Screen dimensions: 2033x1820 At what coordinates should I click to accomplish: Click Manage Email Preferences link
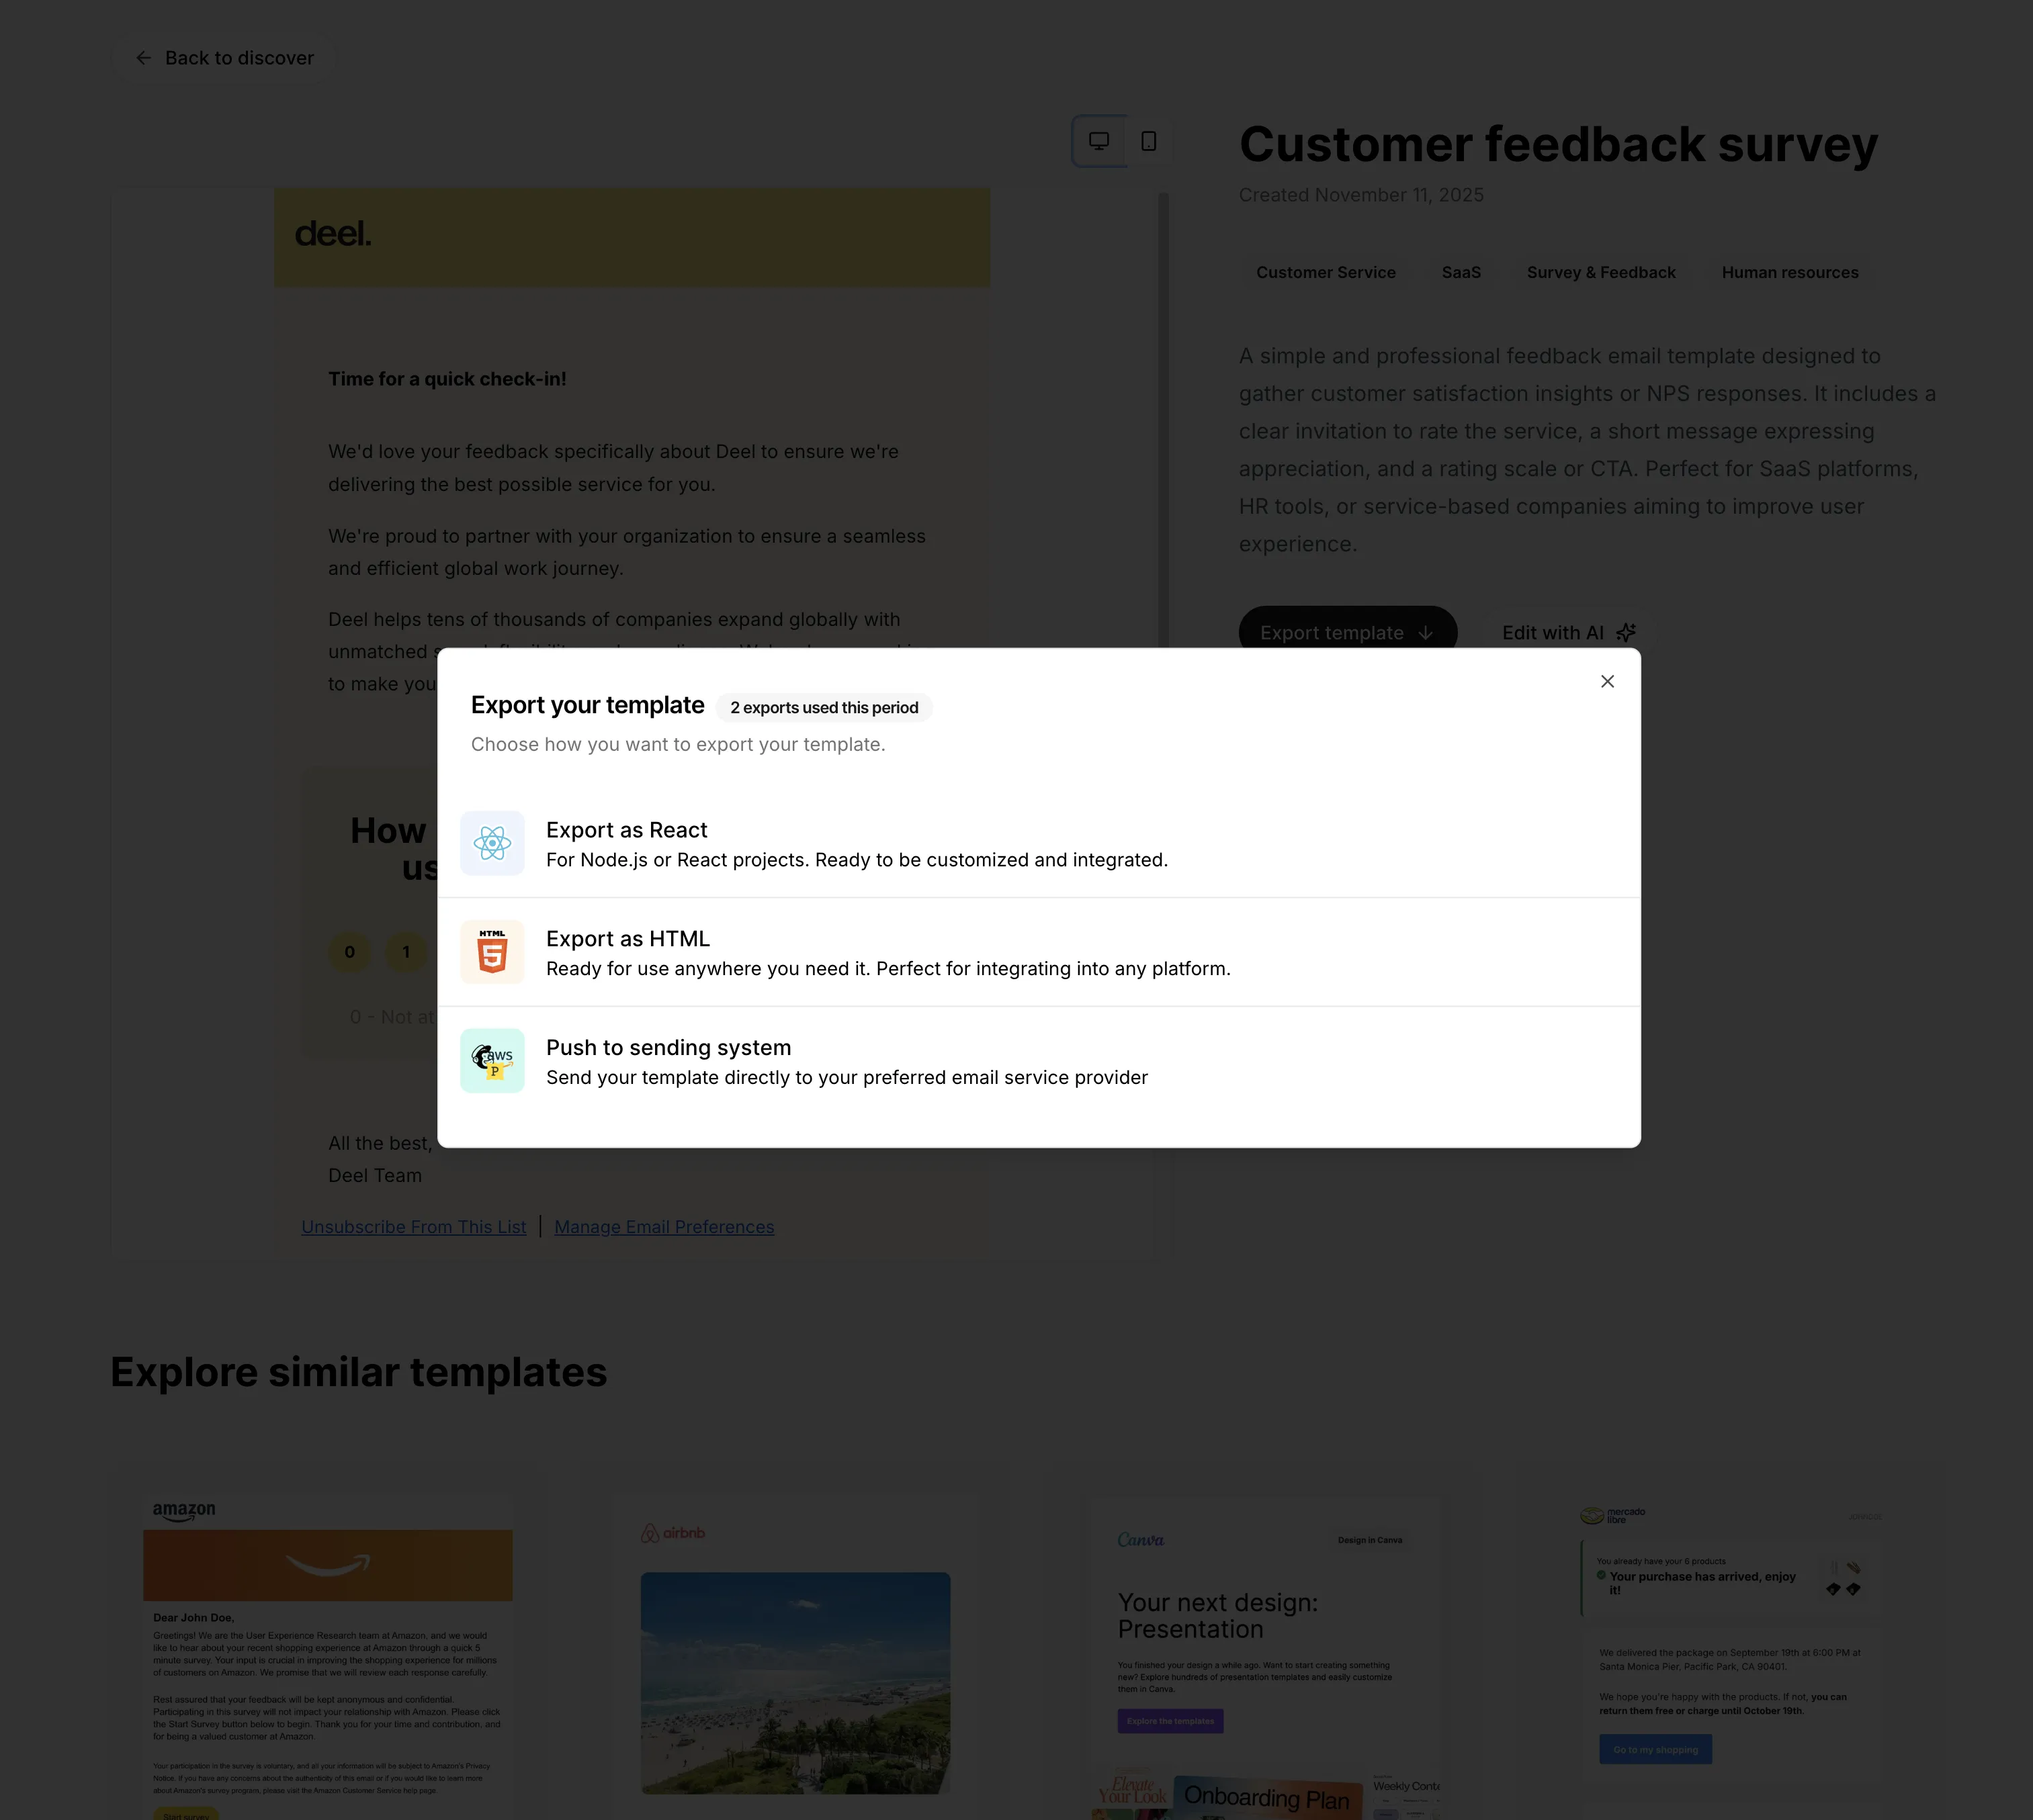tap(664, 1227)
